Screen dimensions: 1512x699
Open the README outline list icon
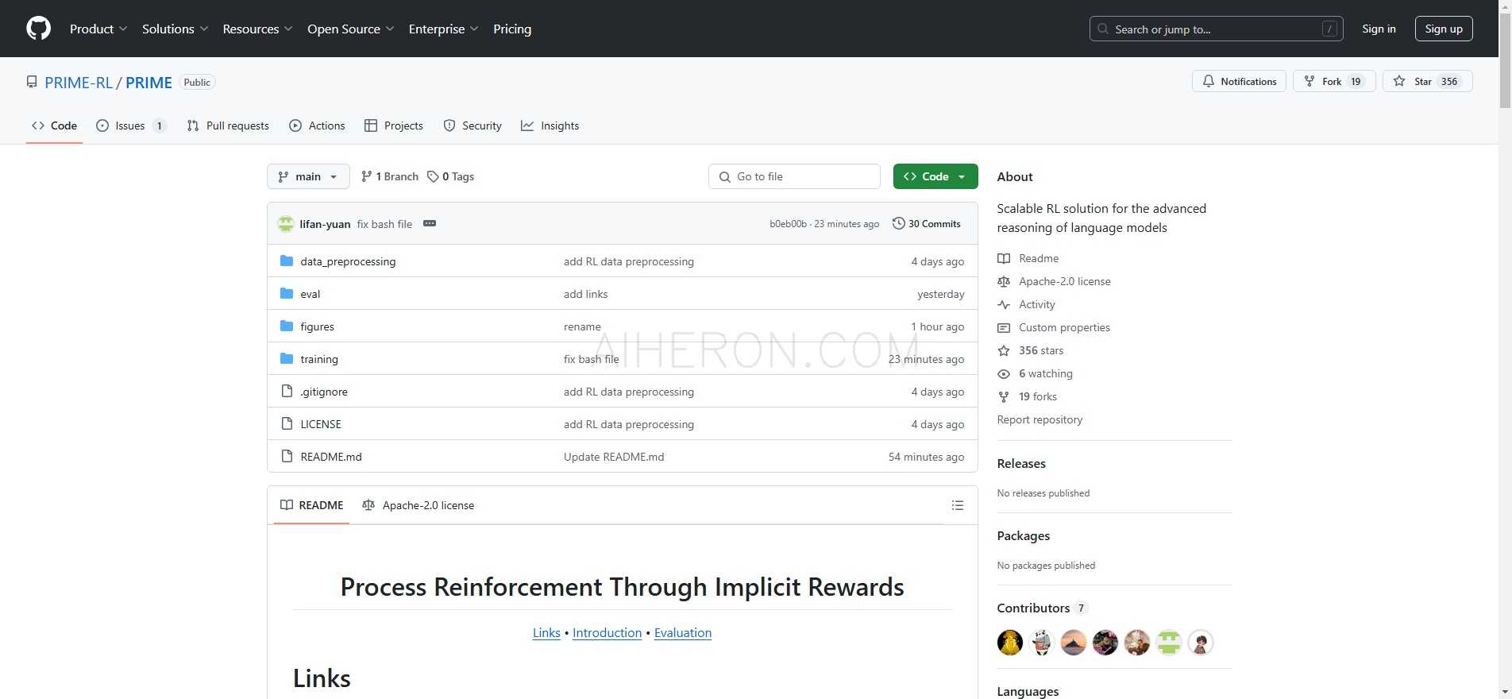click(958, 505)
